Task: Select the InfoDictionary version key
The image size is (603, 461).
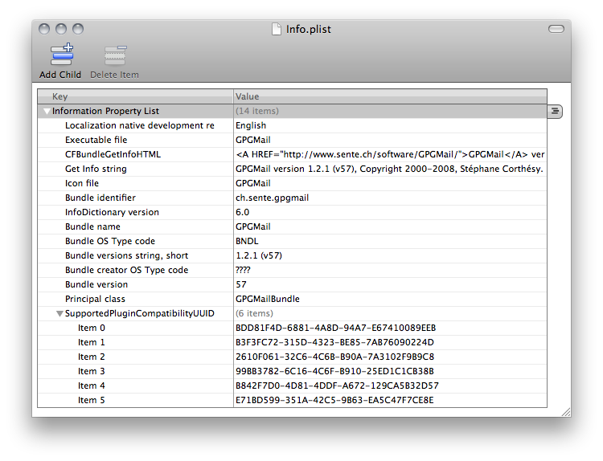Action: pyautogui.click(x=112, y=213)
